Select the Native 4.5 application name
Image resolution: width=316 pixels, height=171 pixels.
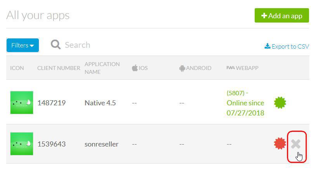click(100, 103)
